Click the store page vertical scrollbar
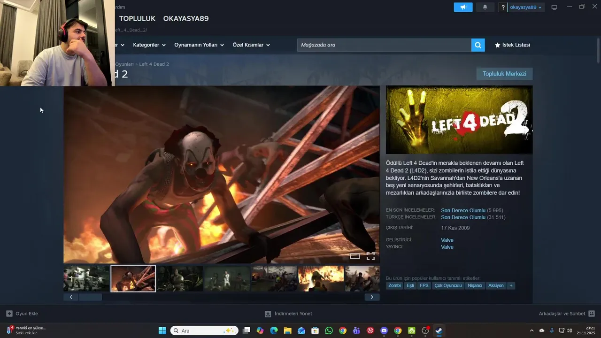This screenshot has height=338, width=601. point(598,50)
